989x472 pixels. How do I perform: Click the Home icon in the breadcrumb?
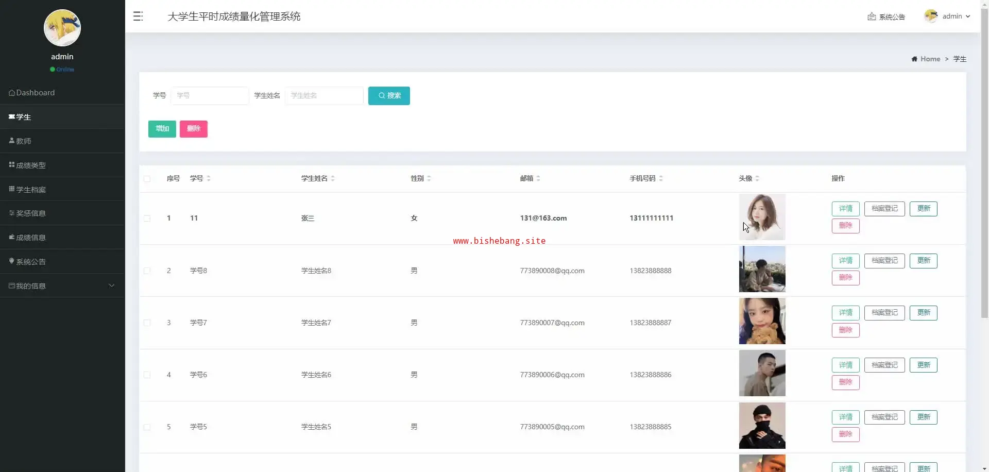(914, 59)
